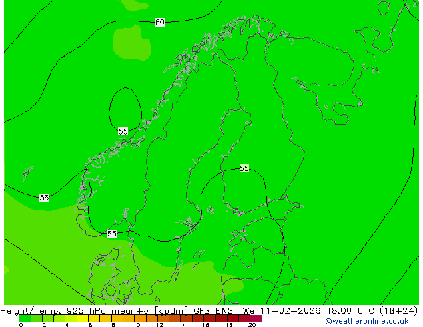Click the legend tick label 20

click(251, 325)
